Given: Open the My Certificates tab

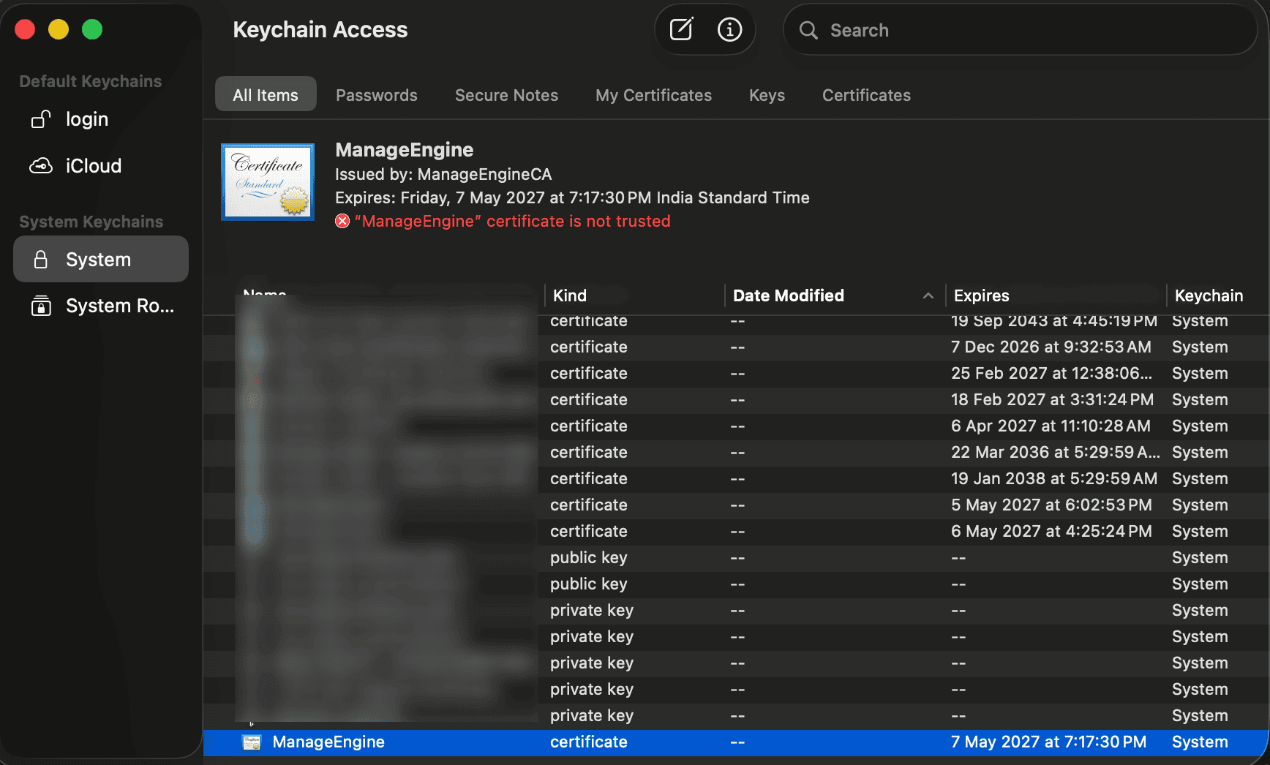Looking at the screenshot, I should [x=653, y=95].
